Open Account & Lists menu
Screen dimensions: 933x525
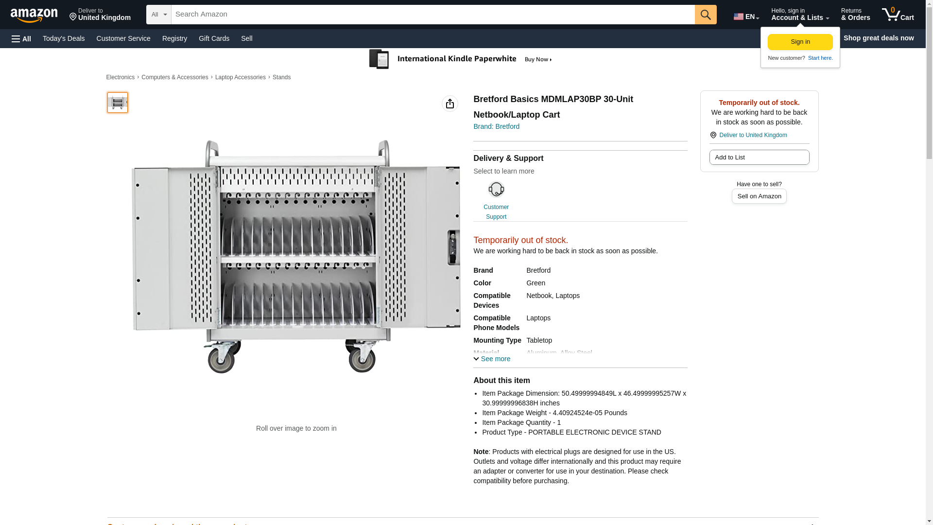[799, 15]
